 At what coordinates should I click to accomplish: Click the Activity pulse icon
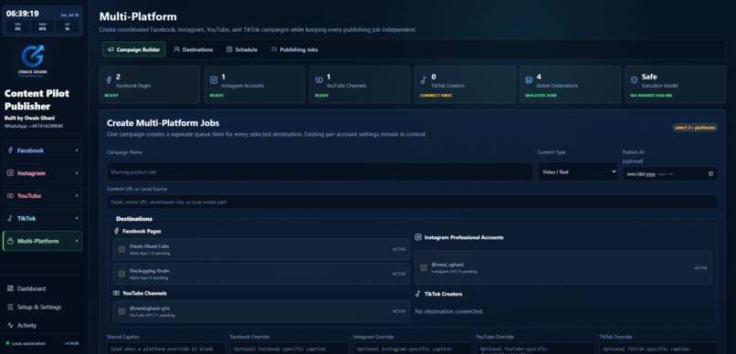[10, 325]
